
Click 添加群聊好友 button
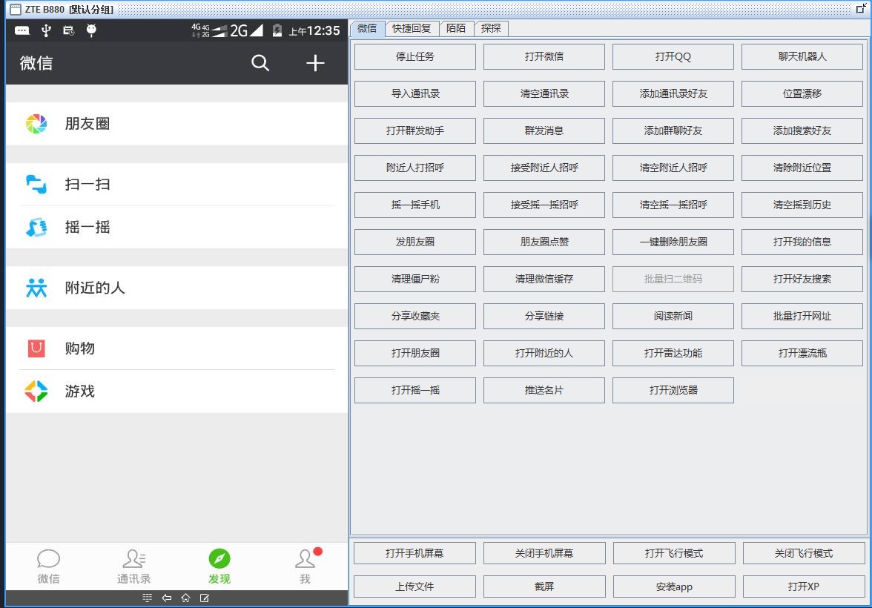point(673,130)
